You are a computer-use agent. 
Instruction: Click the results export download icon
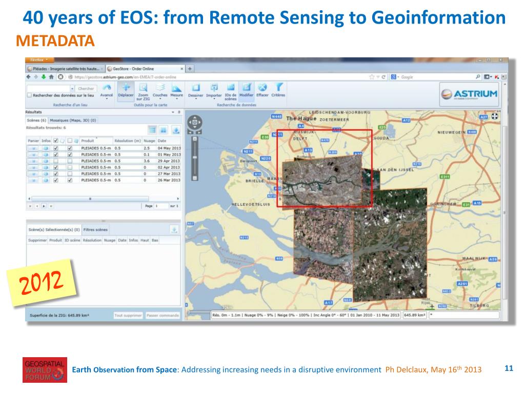(176, 129)
